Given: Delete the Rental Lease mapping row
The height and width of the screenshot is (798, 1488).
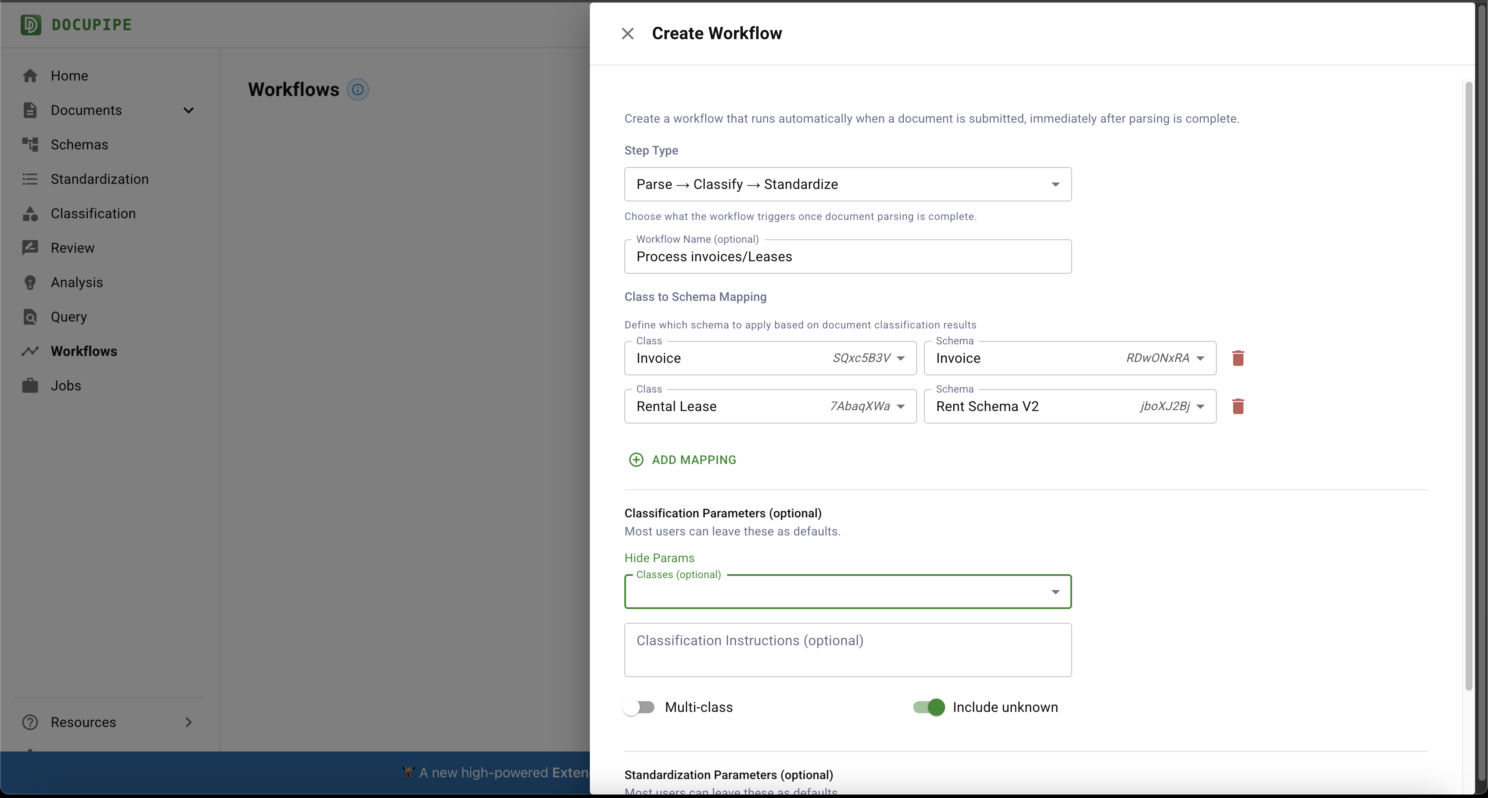Looking at the screenshot, I should (1237, 406).
